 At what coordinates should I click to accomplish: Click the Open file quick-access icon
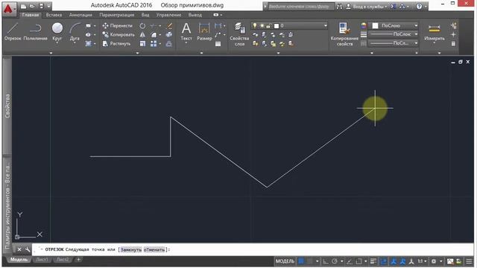[32, 6]
